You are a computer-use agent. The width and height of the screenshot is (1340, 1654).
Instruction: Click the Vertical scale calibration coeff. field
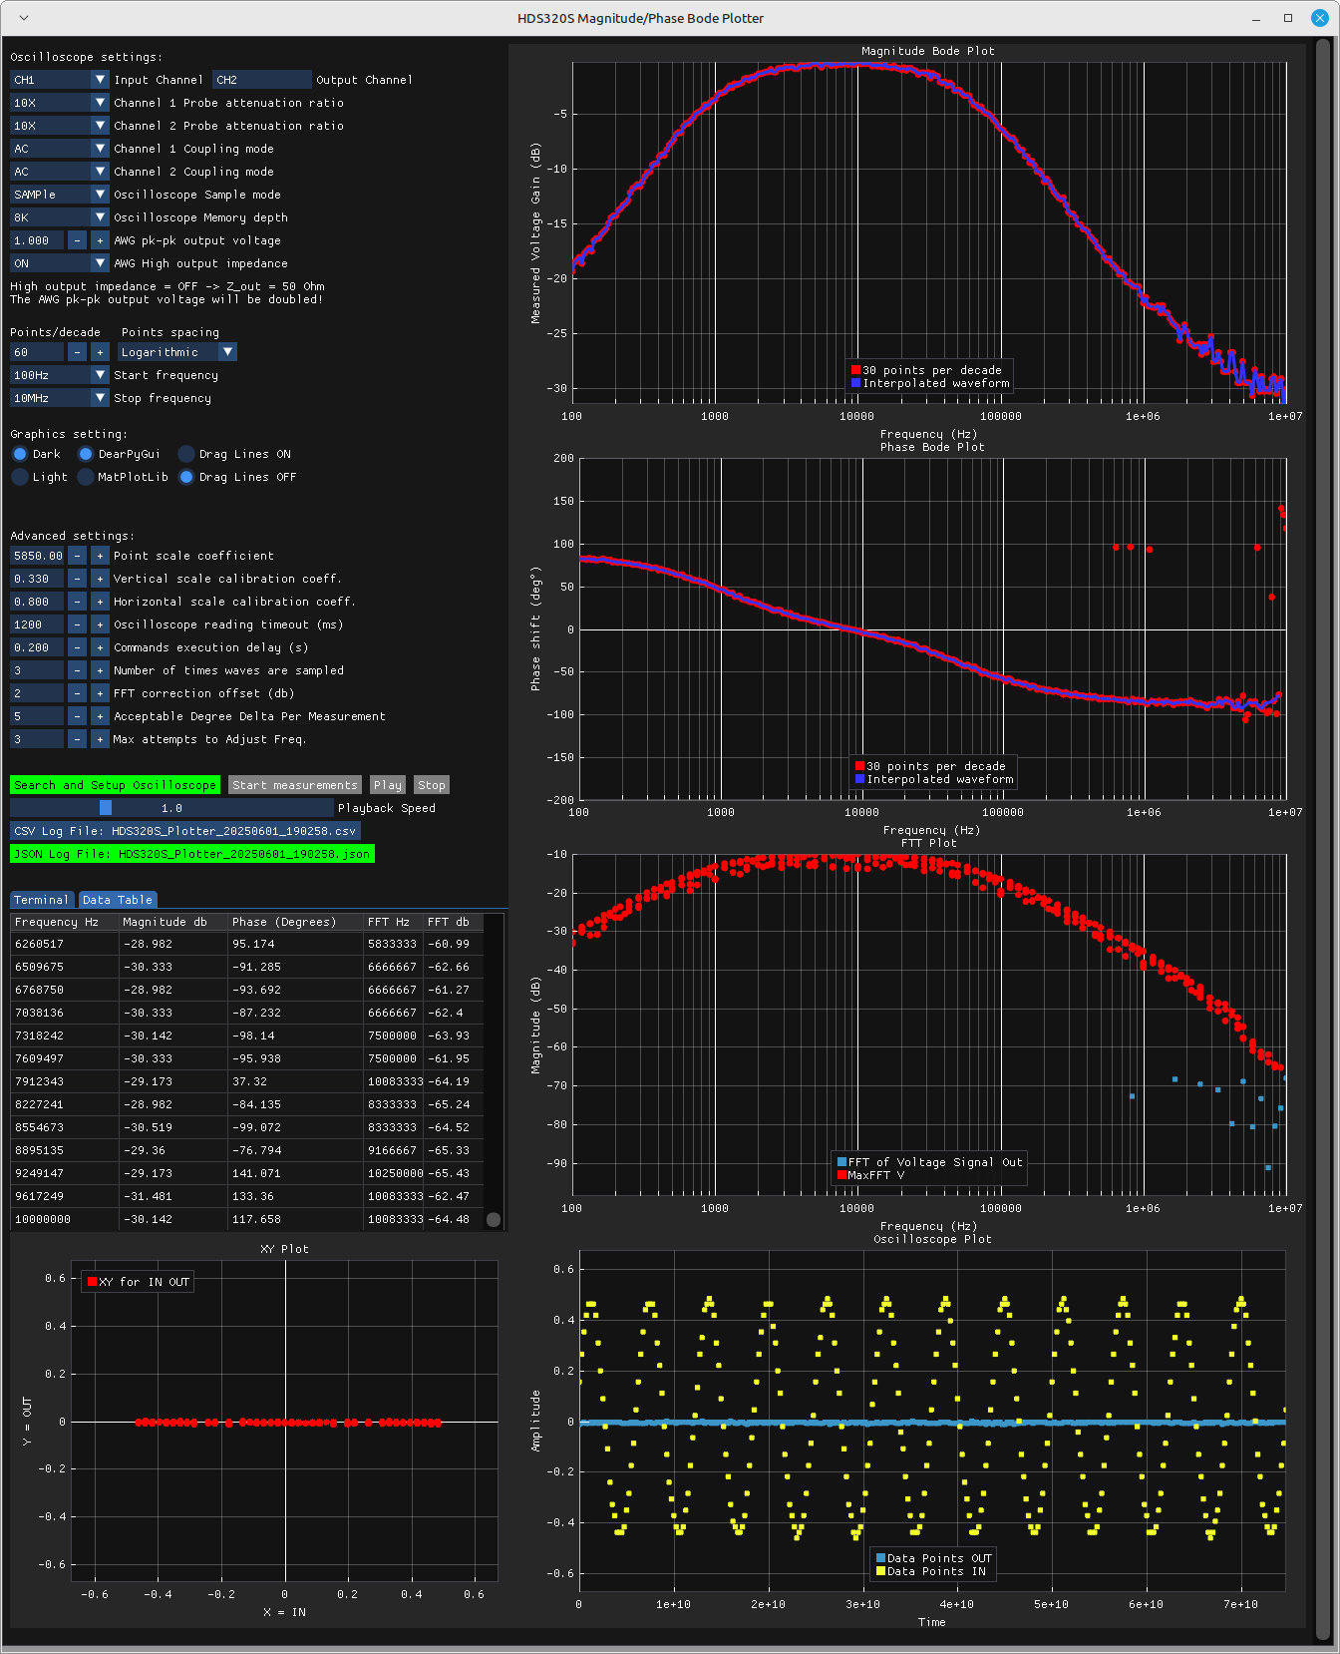point(38,579)
